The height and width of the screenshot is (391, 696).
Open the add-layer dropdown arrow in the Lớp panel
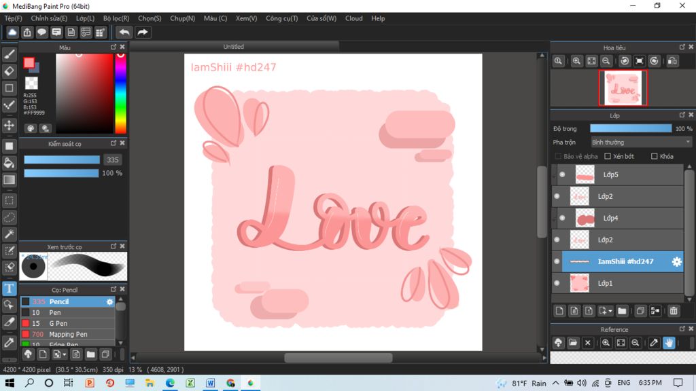pyautogui.click(x=610, y=311)
